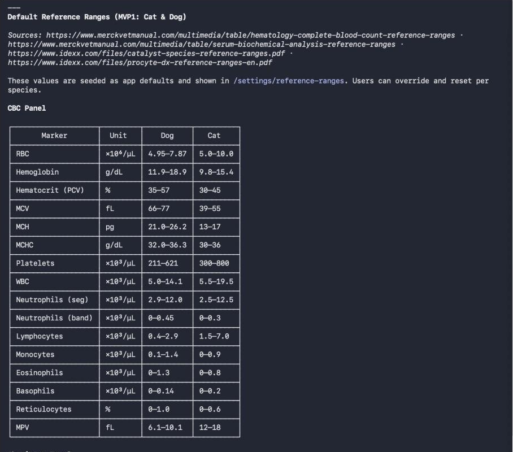513x452 pixels.
Task: Open Merck serum-biochemical-analysis source URL
Action: tap(202, 44)
